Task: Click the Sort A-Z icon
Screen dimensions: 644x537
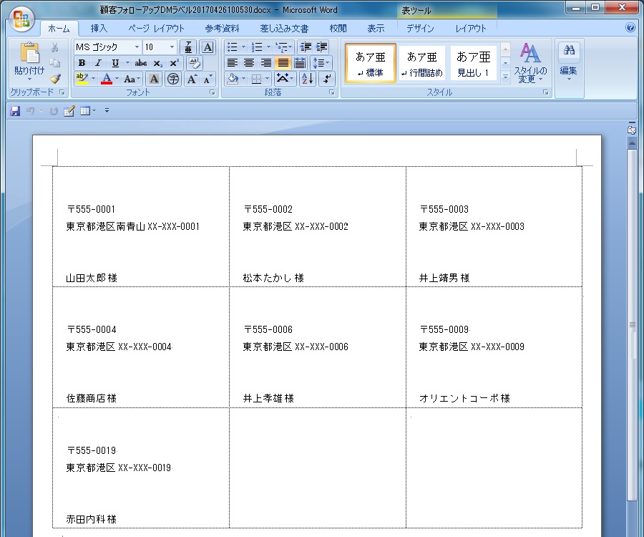Action: point(307,79)
